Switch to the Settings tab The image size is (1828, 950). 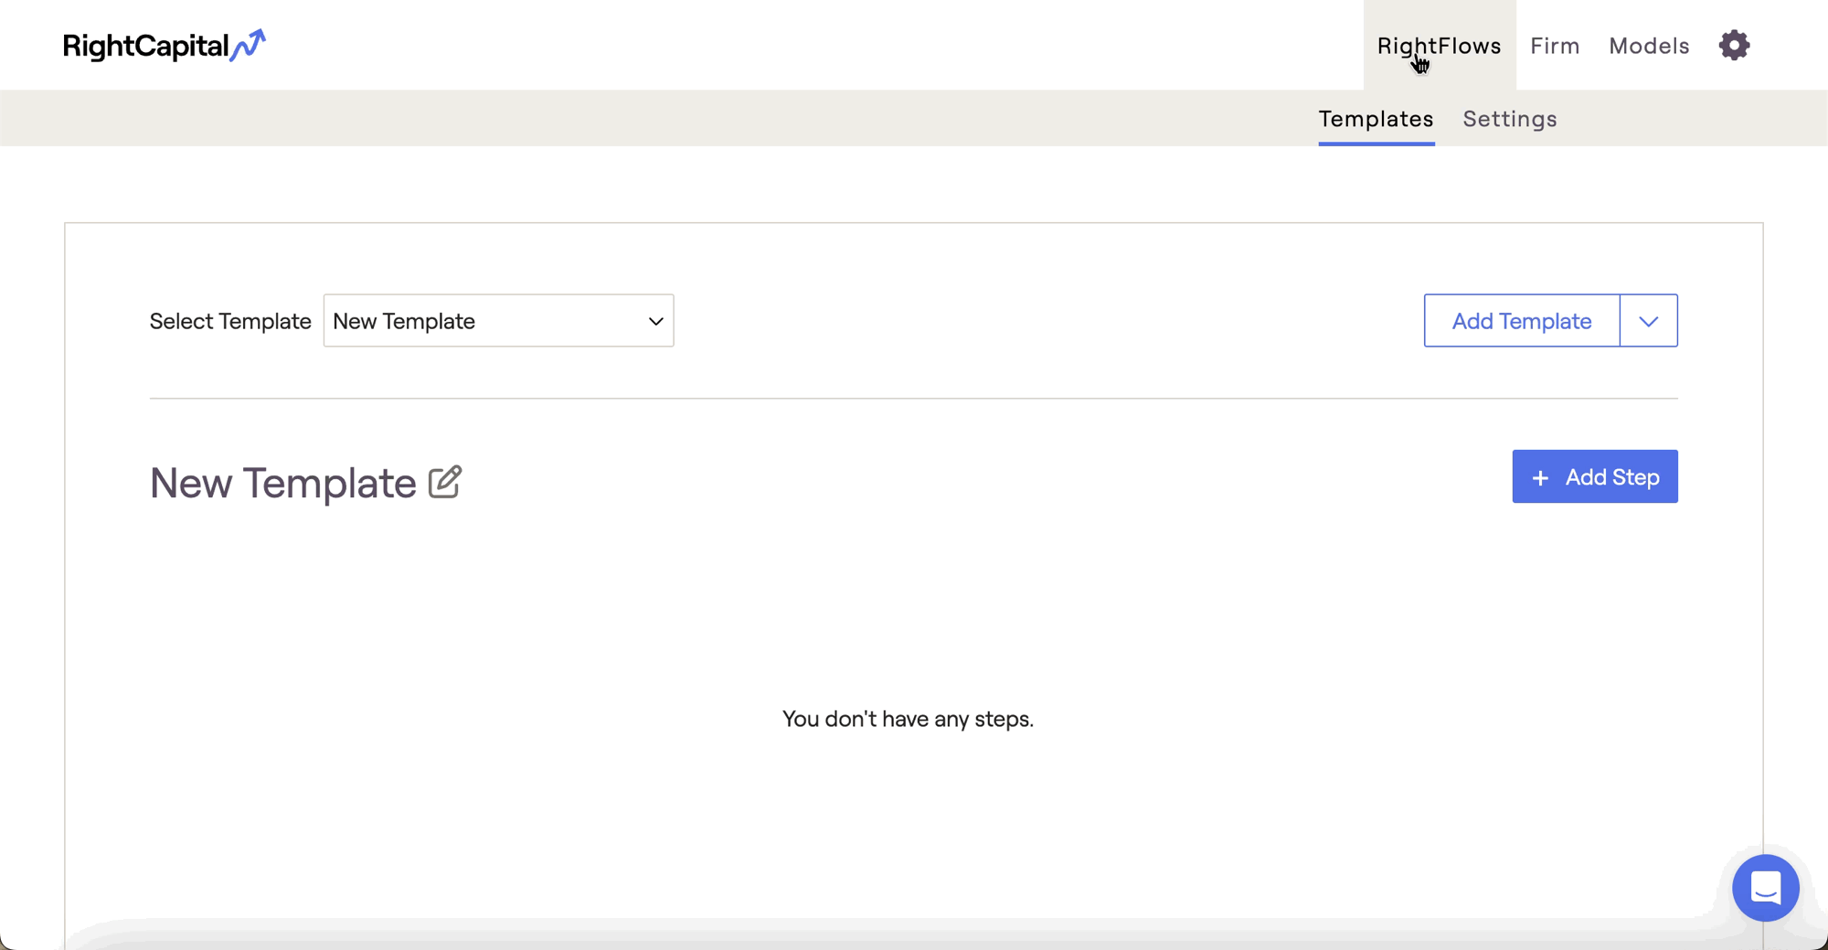pyautogui.click(x=1509, y=119)
